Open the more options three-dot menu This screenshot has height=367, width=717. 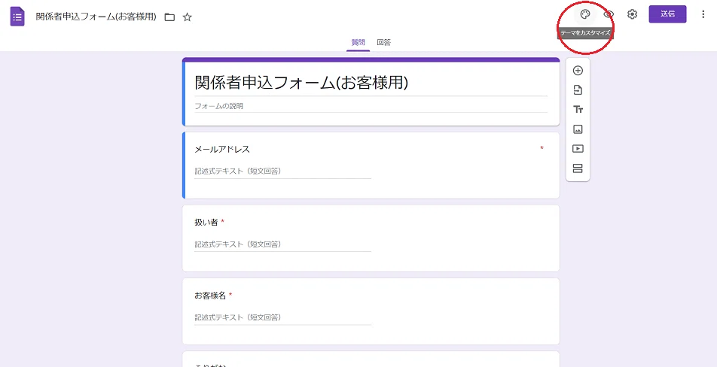click(x=703, y=14)
